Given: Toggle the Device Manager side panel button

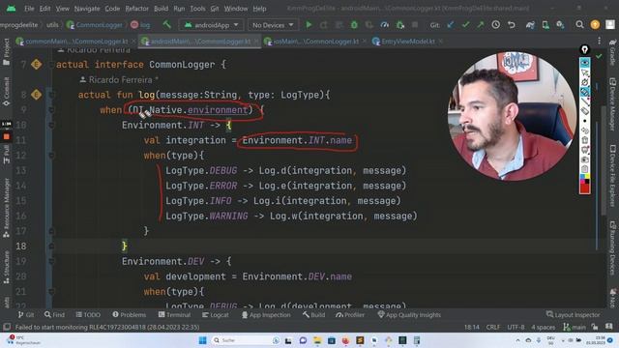Looking at the screenshot, I should [x=612, y=104].
